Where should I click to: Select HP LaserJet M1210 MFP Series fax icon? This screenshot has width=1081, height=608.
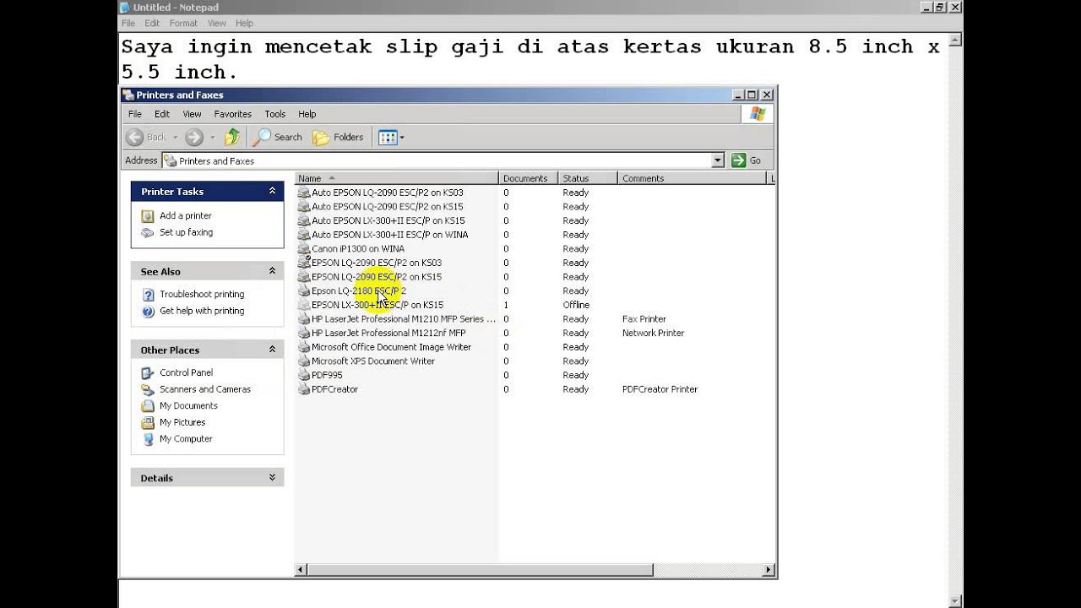304,319
